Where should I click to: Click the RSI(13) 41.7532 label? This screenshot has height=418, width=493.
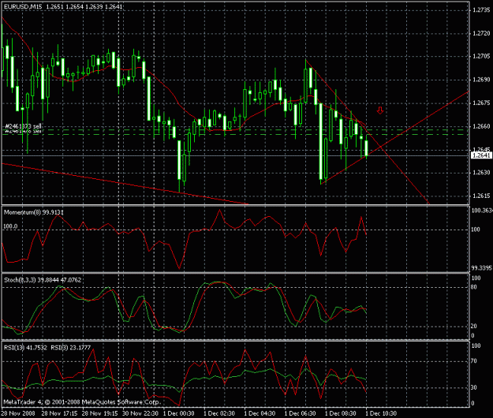click(x=25, y=348)
